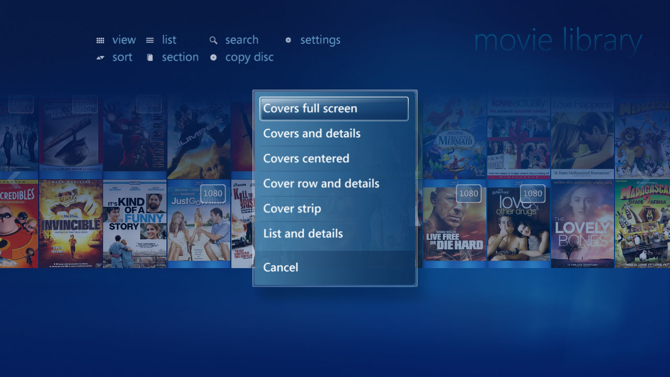Choose Covers and details view
This screenshot has width=670, height=377.
click(x=334, y=134)
